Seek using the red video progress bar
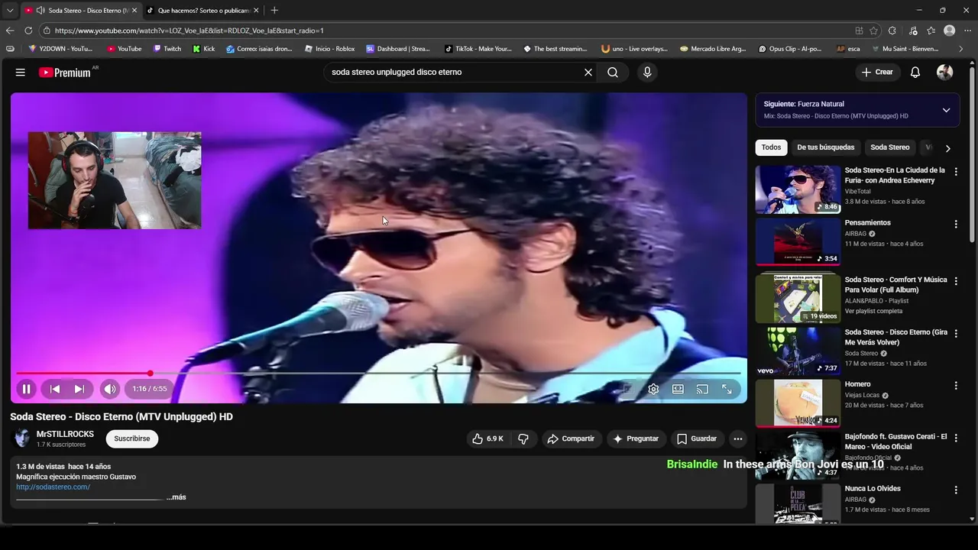This screenshot has width=978, height=550. [x=379, y=374]
